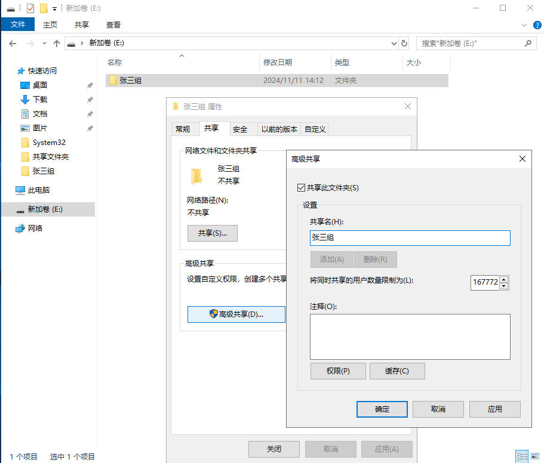Open the 查看 ribbon tab

113,24
